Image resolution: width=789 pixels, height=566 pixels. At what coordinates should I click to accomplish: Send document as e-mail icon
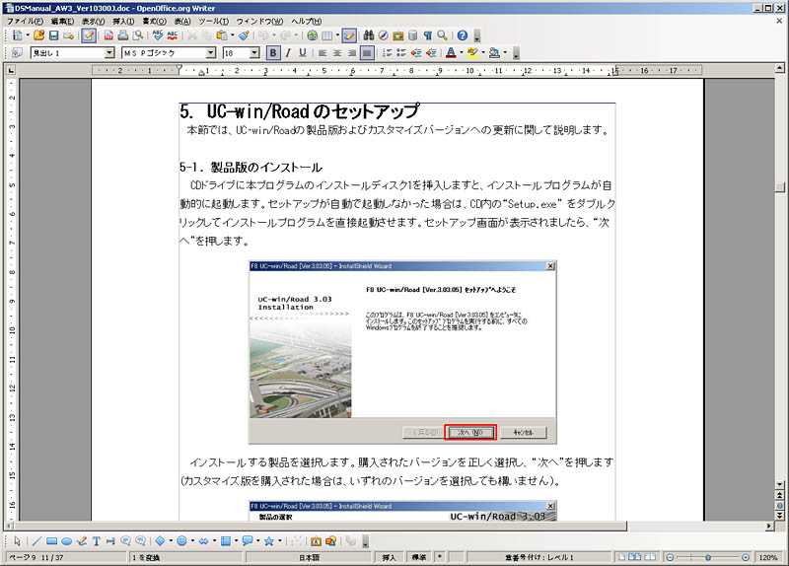68,35
